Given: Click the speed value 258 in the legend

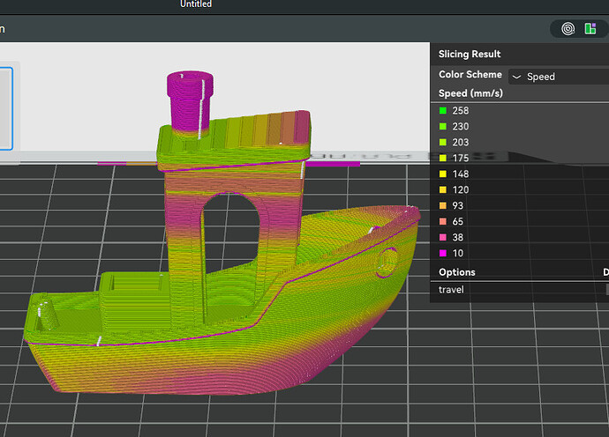Looking at the screenshot, I should (x=460, y=110).
